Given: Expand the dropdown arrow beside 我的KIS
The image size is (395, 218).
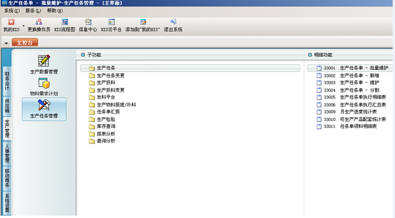Looking at the screenshot, I should click(24, 26).
